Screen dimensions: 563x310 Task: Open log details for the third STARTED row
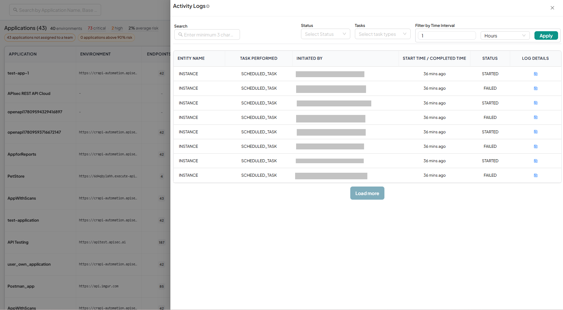(535, 132)
